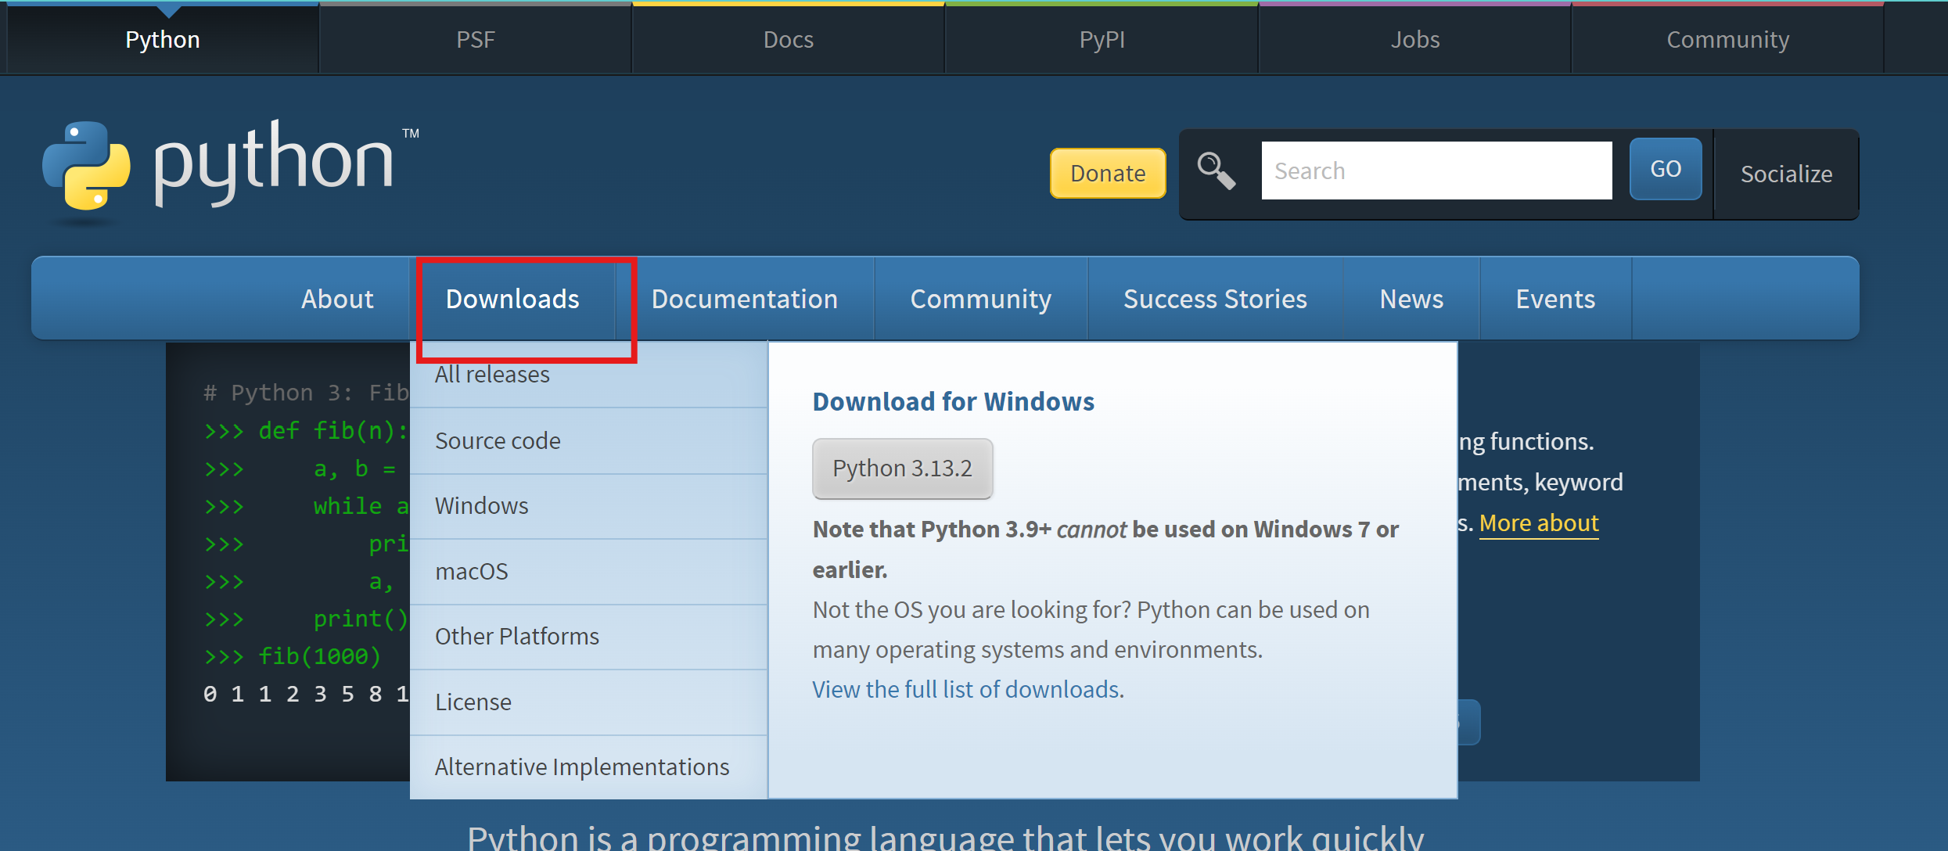Open the Jobs top tab
This screenshot has width=1948, height=851.
click(x=1414, y=39)
